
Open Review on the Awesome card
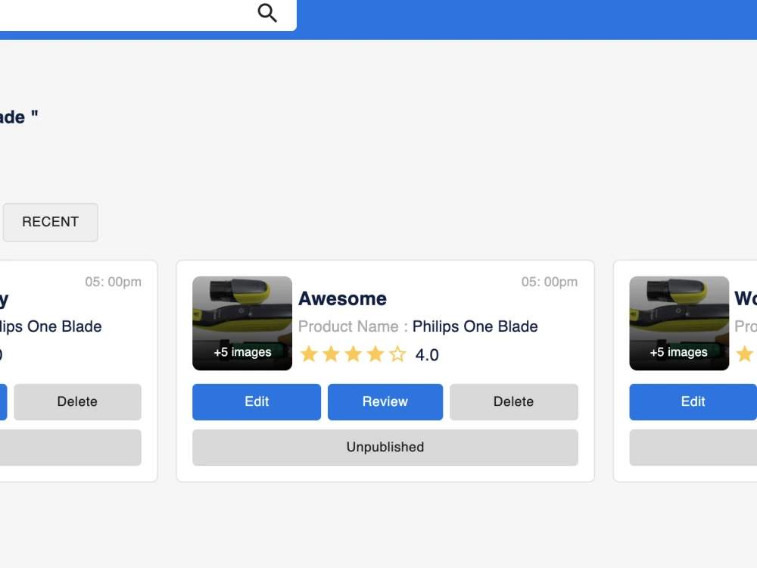click(x=385, y=402)
